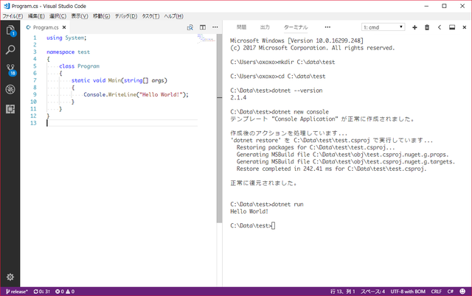
Task: Maximize the terminal panel size
Action: coord(452,27)
